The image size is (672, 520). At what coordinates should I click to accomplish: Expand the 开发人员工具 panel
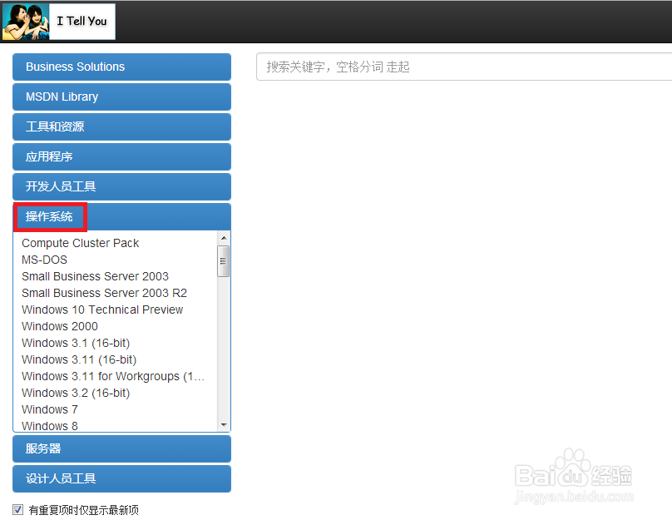(121, 187)
